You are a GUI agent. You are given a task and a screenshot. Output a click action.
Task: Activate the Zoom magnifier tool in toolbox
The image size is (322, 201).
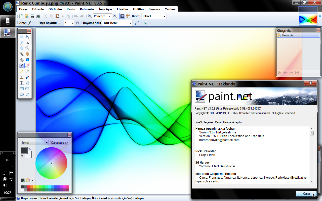pos(27,48)
